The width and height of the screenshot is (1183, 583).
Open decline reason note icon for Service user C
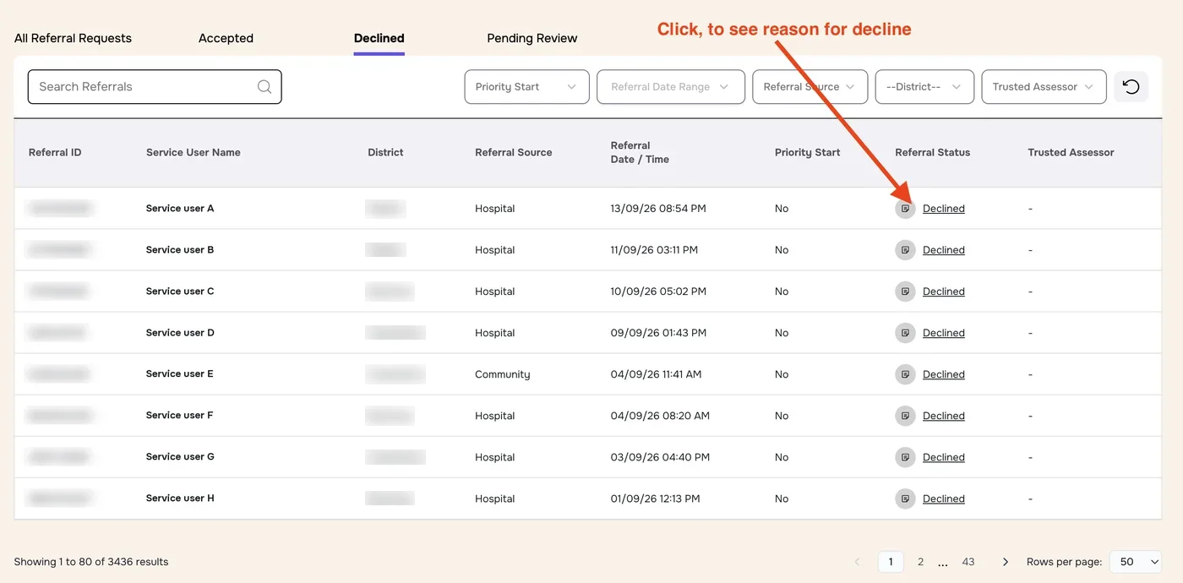(x=905, y=291)
